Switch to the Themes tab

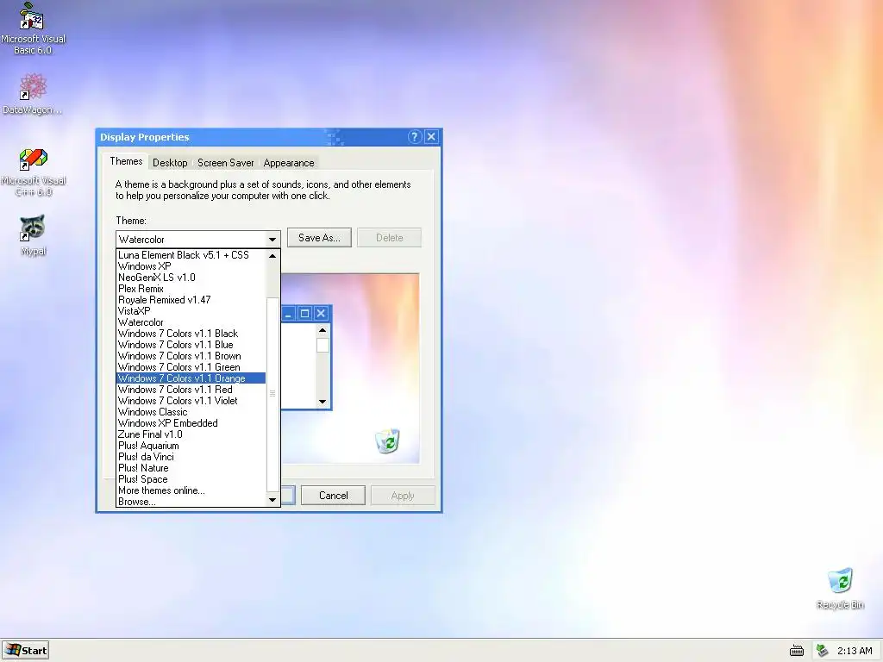tap(126, 161)
